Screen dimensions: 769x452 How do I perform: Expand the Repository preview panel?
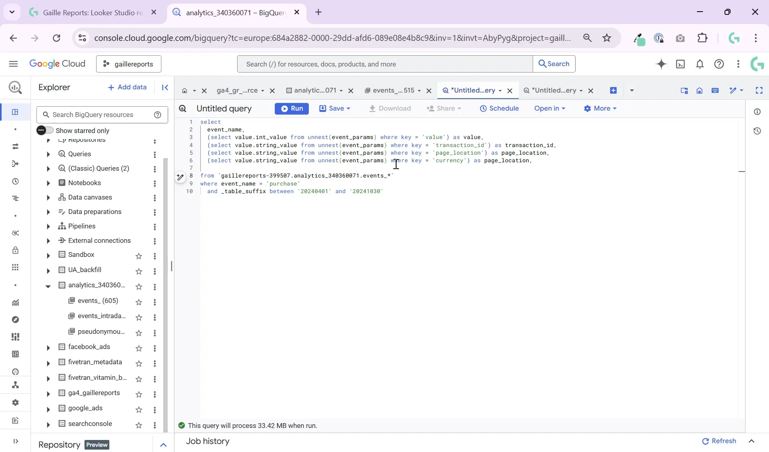[163, 445]
